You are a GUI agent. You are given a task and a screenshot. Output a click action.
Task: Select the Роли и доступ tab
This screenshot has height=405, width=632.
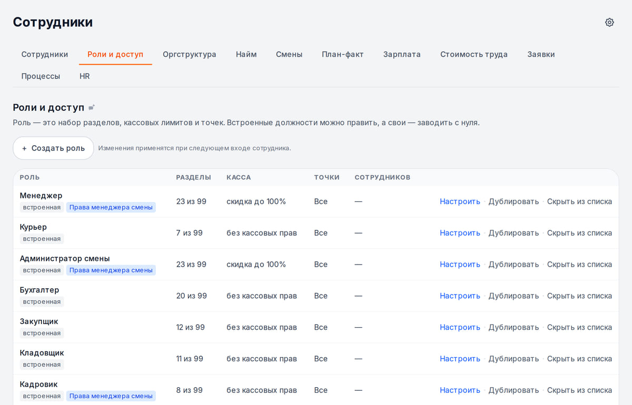click(x=115, y=54)
